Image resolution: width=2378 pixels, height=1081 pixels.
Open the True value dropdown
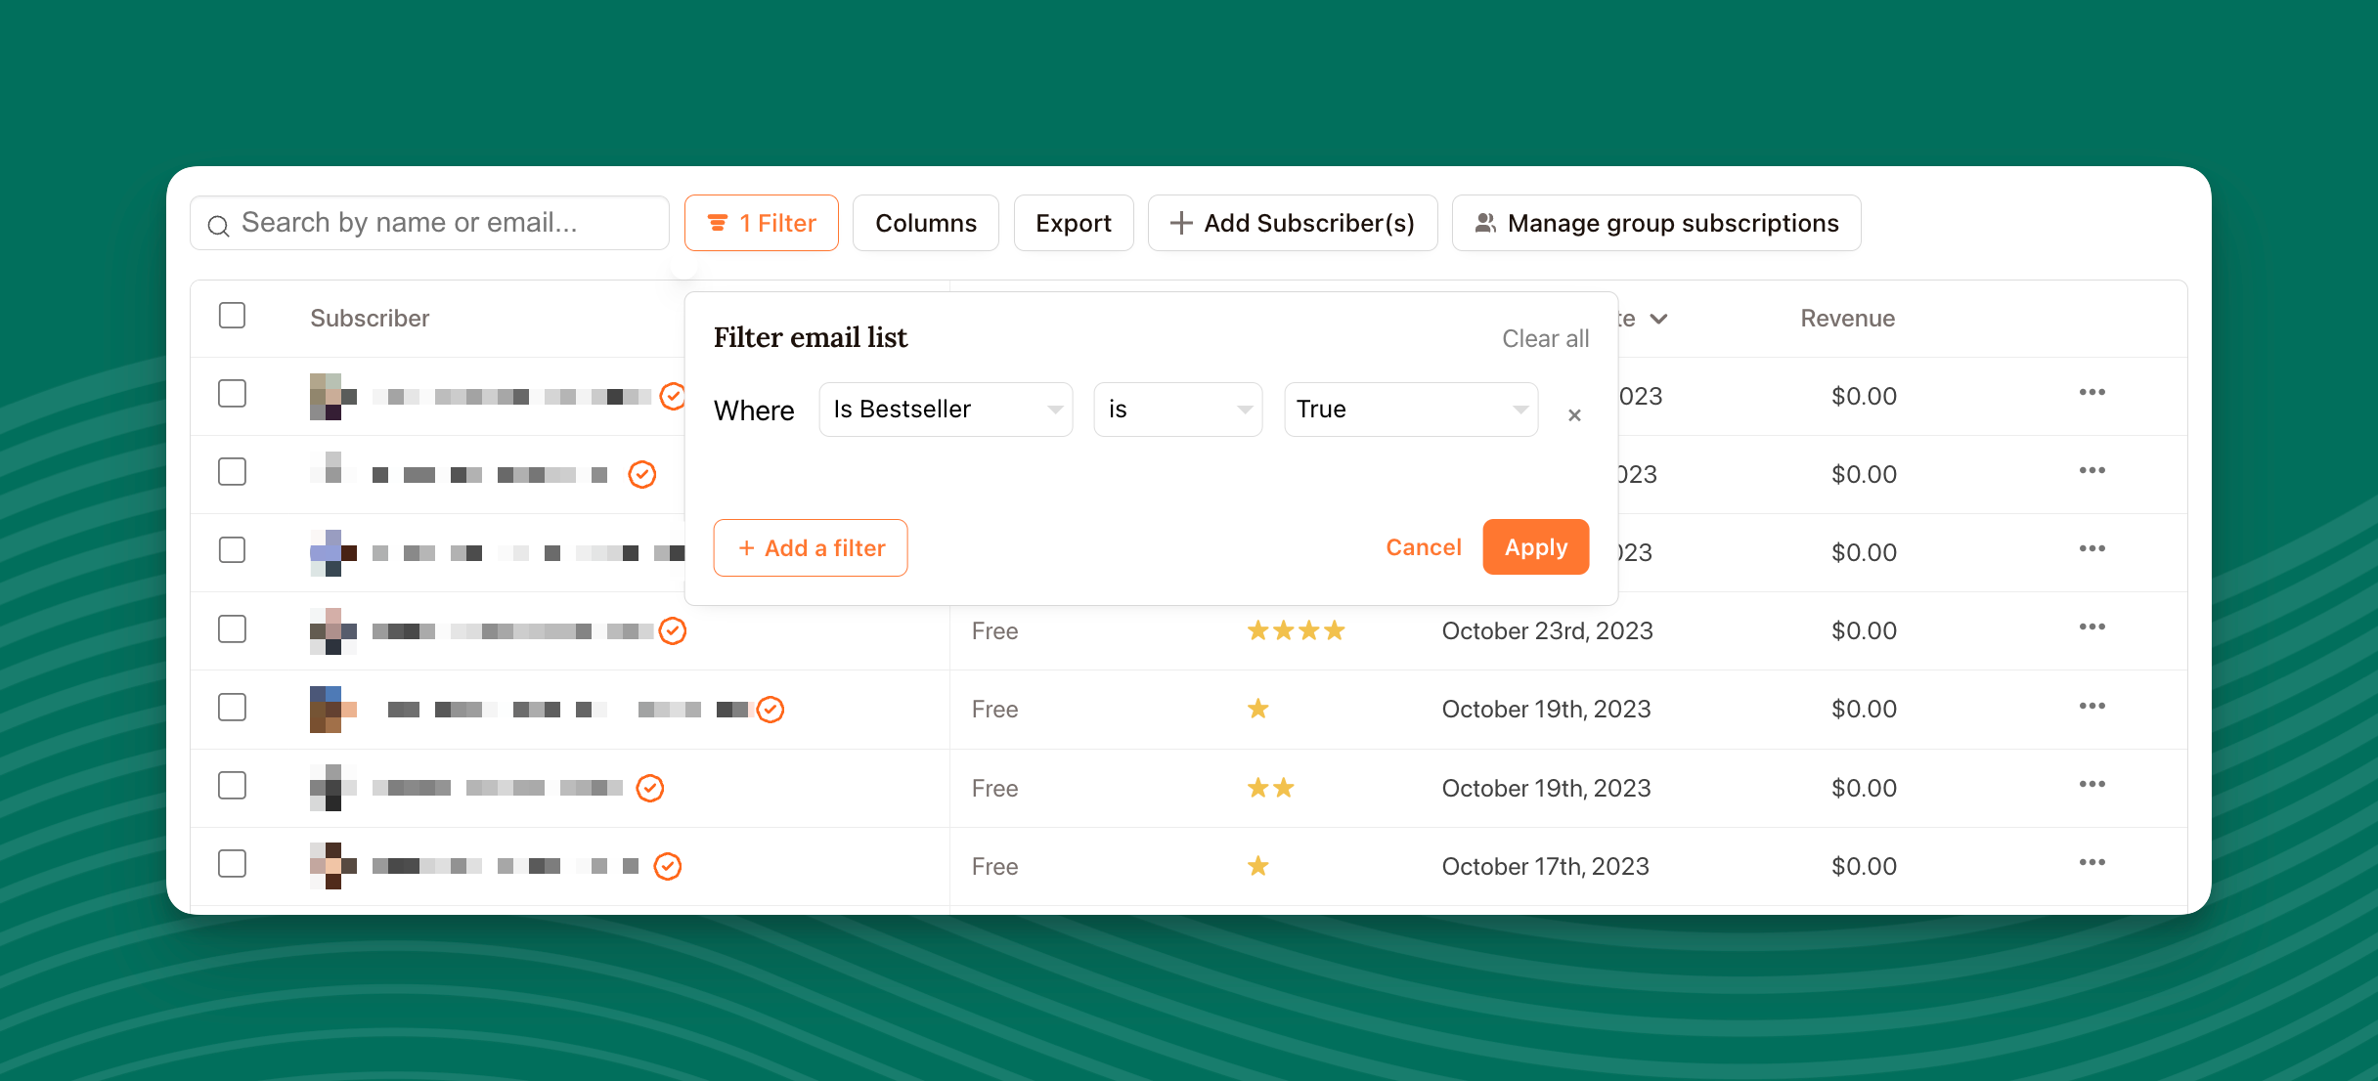tap(1410, 410)
